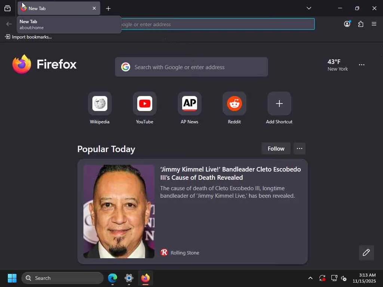This screenshot has width=383, height=287.
Task: Click the Google search box on homepage
Action: (191, 67)
